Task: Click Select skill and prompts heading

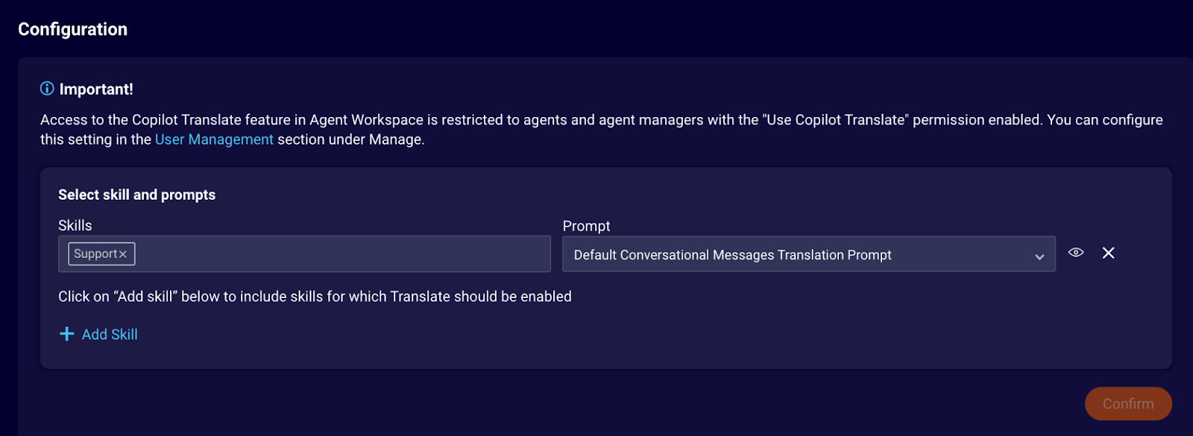Action: (x=136, y=195)
